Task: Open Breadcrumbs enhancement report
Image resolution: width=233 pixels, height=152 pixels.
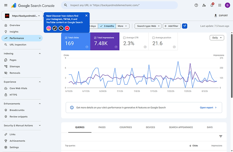Action: (x=22, y=110)
